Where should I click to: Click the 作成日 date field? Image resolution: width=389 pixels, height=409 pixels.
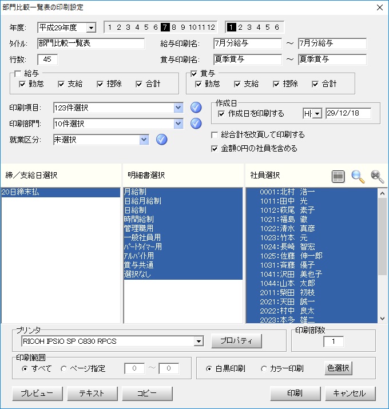348,113
